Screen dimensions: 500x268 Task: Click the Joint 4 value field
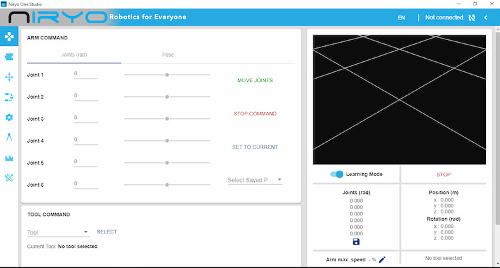[x=86, y=140]
